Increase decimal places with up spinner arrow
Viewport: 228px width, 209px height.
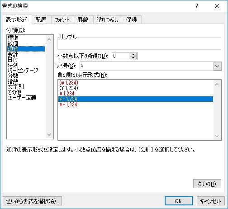pyautogui.click(x=133, y=55)
